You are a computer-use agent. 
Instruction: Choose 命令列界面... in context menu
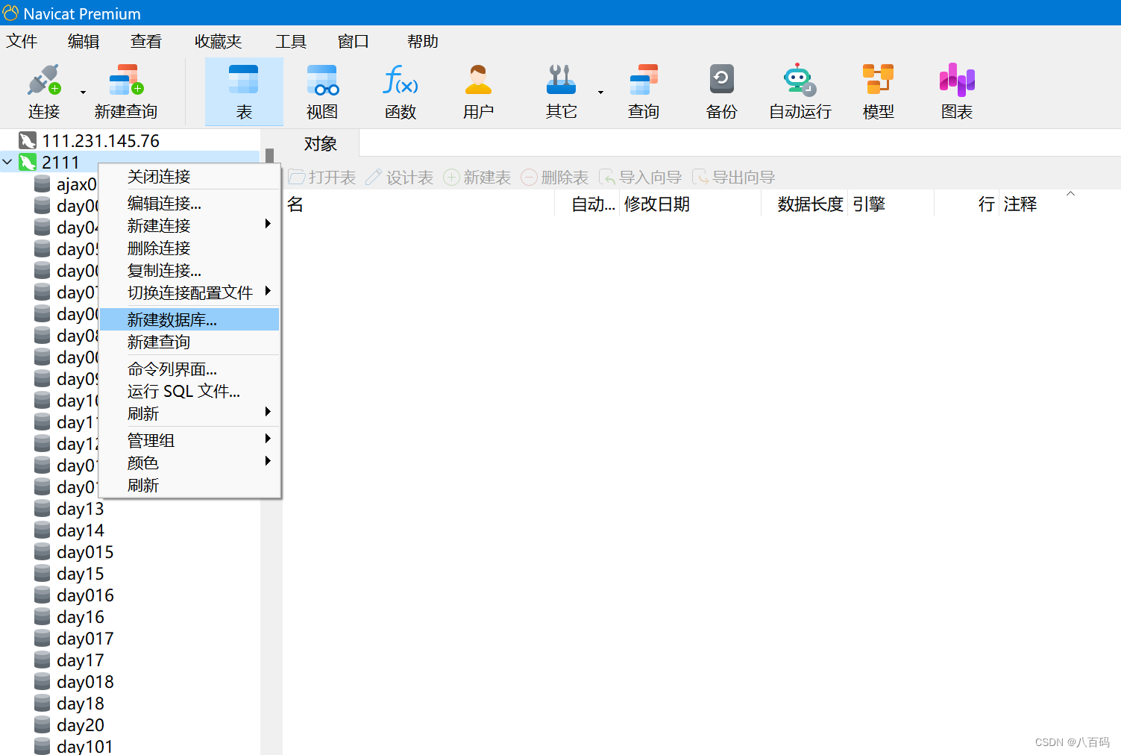pyautogui.click(x=189, y=369)
